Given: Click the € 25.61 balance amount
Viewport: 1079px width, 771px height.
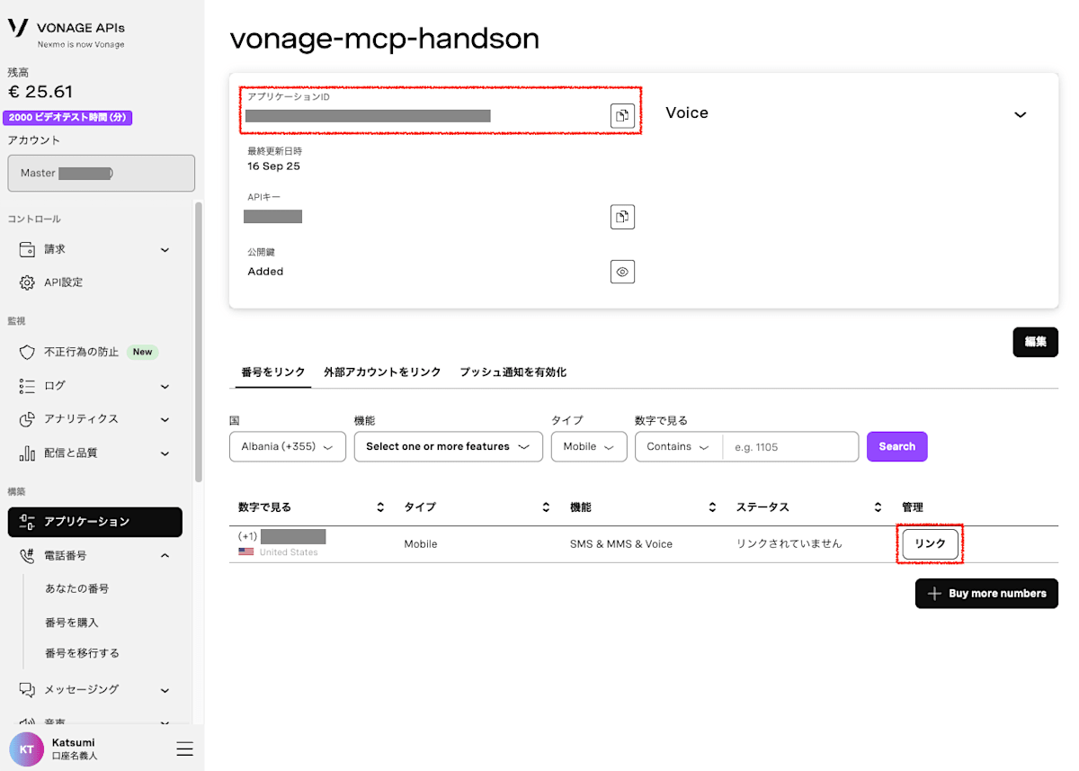Looking at the screenshot, I should tap(40, 92).
